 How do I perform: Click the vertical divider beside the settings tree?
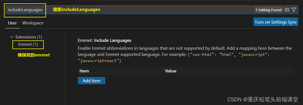(65, 69)
